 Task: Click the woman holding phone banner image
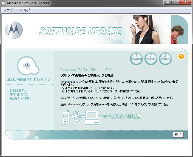click(141, 29)
